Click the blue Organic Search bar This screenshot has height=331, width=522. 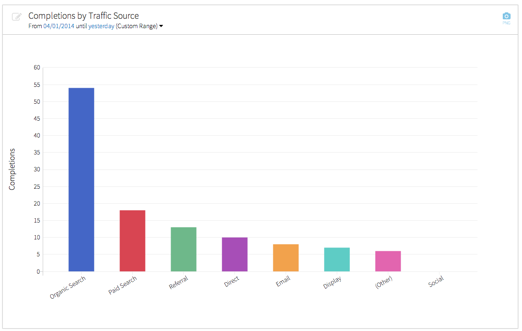click(81, 179)
